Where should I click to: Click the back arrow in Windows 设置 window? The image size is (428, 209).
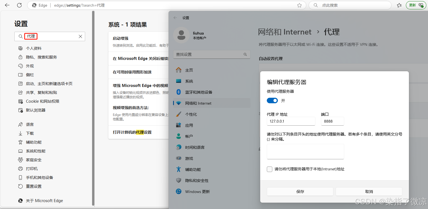tap(175, 18)
